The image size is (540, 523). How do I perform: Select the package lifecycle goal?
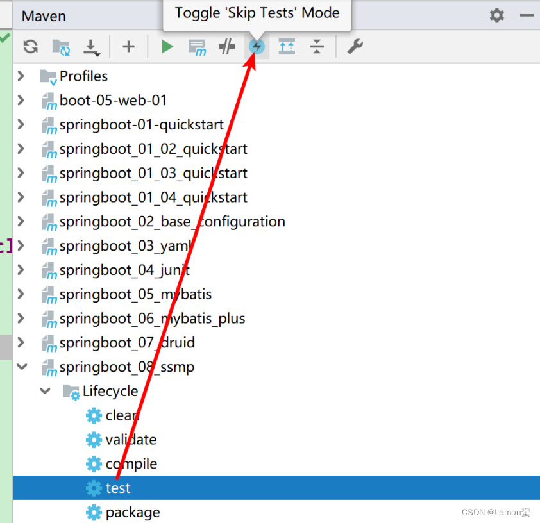pos(133,513)
